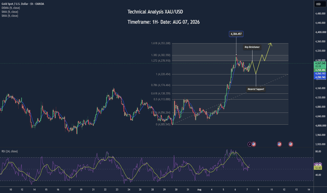Click 4,480.000 on the price axis
327x193 pixels.
click(321, 14)
